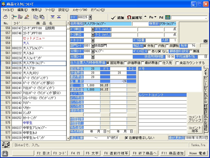Image resolution: width=210 pixels, height=158 pixels.
Task: Open the 編集(E) menu
Action: [23, 10]
